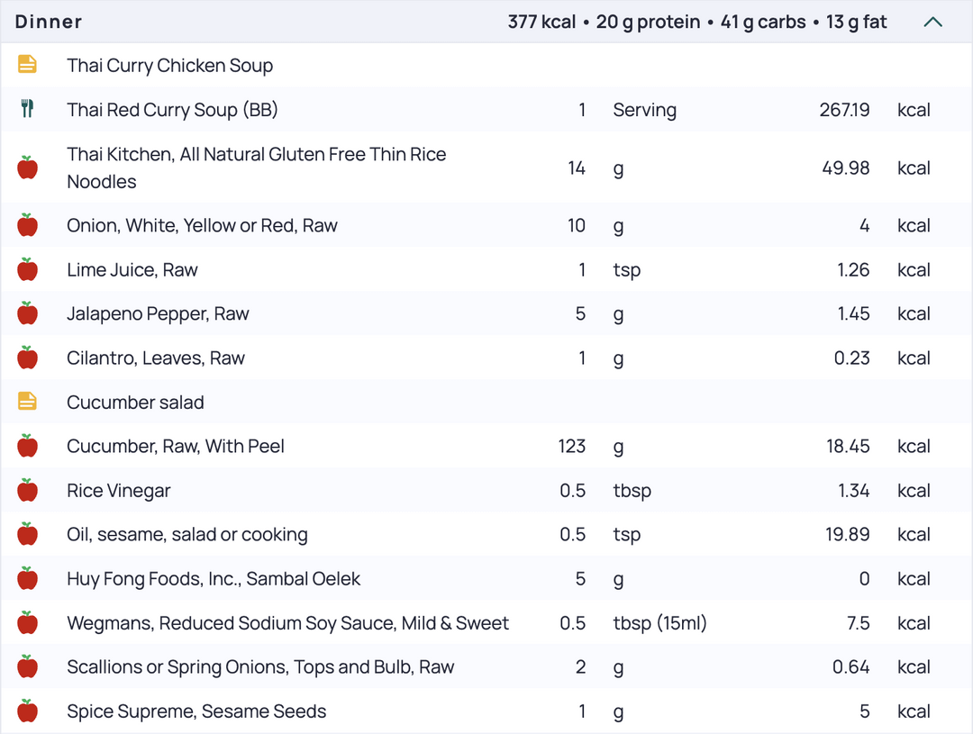Click the fork icon beside Thai Red Curry Soup
The image size is (973, 734).
pyautogui.click(x=27, y=109)
